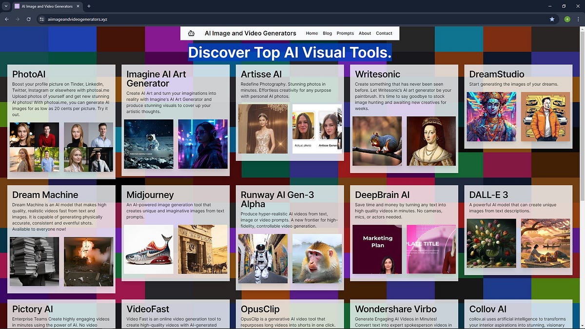This screenshot has height=329, width=585.
Task: Click the Writesonic squirrel photo
Action: tap(377, 141)
